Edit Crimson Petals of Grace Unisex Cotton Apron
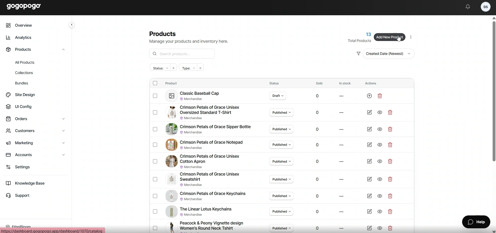Screen dimensions: 496x233 tap(369, 161)
